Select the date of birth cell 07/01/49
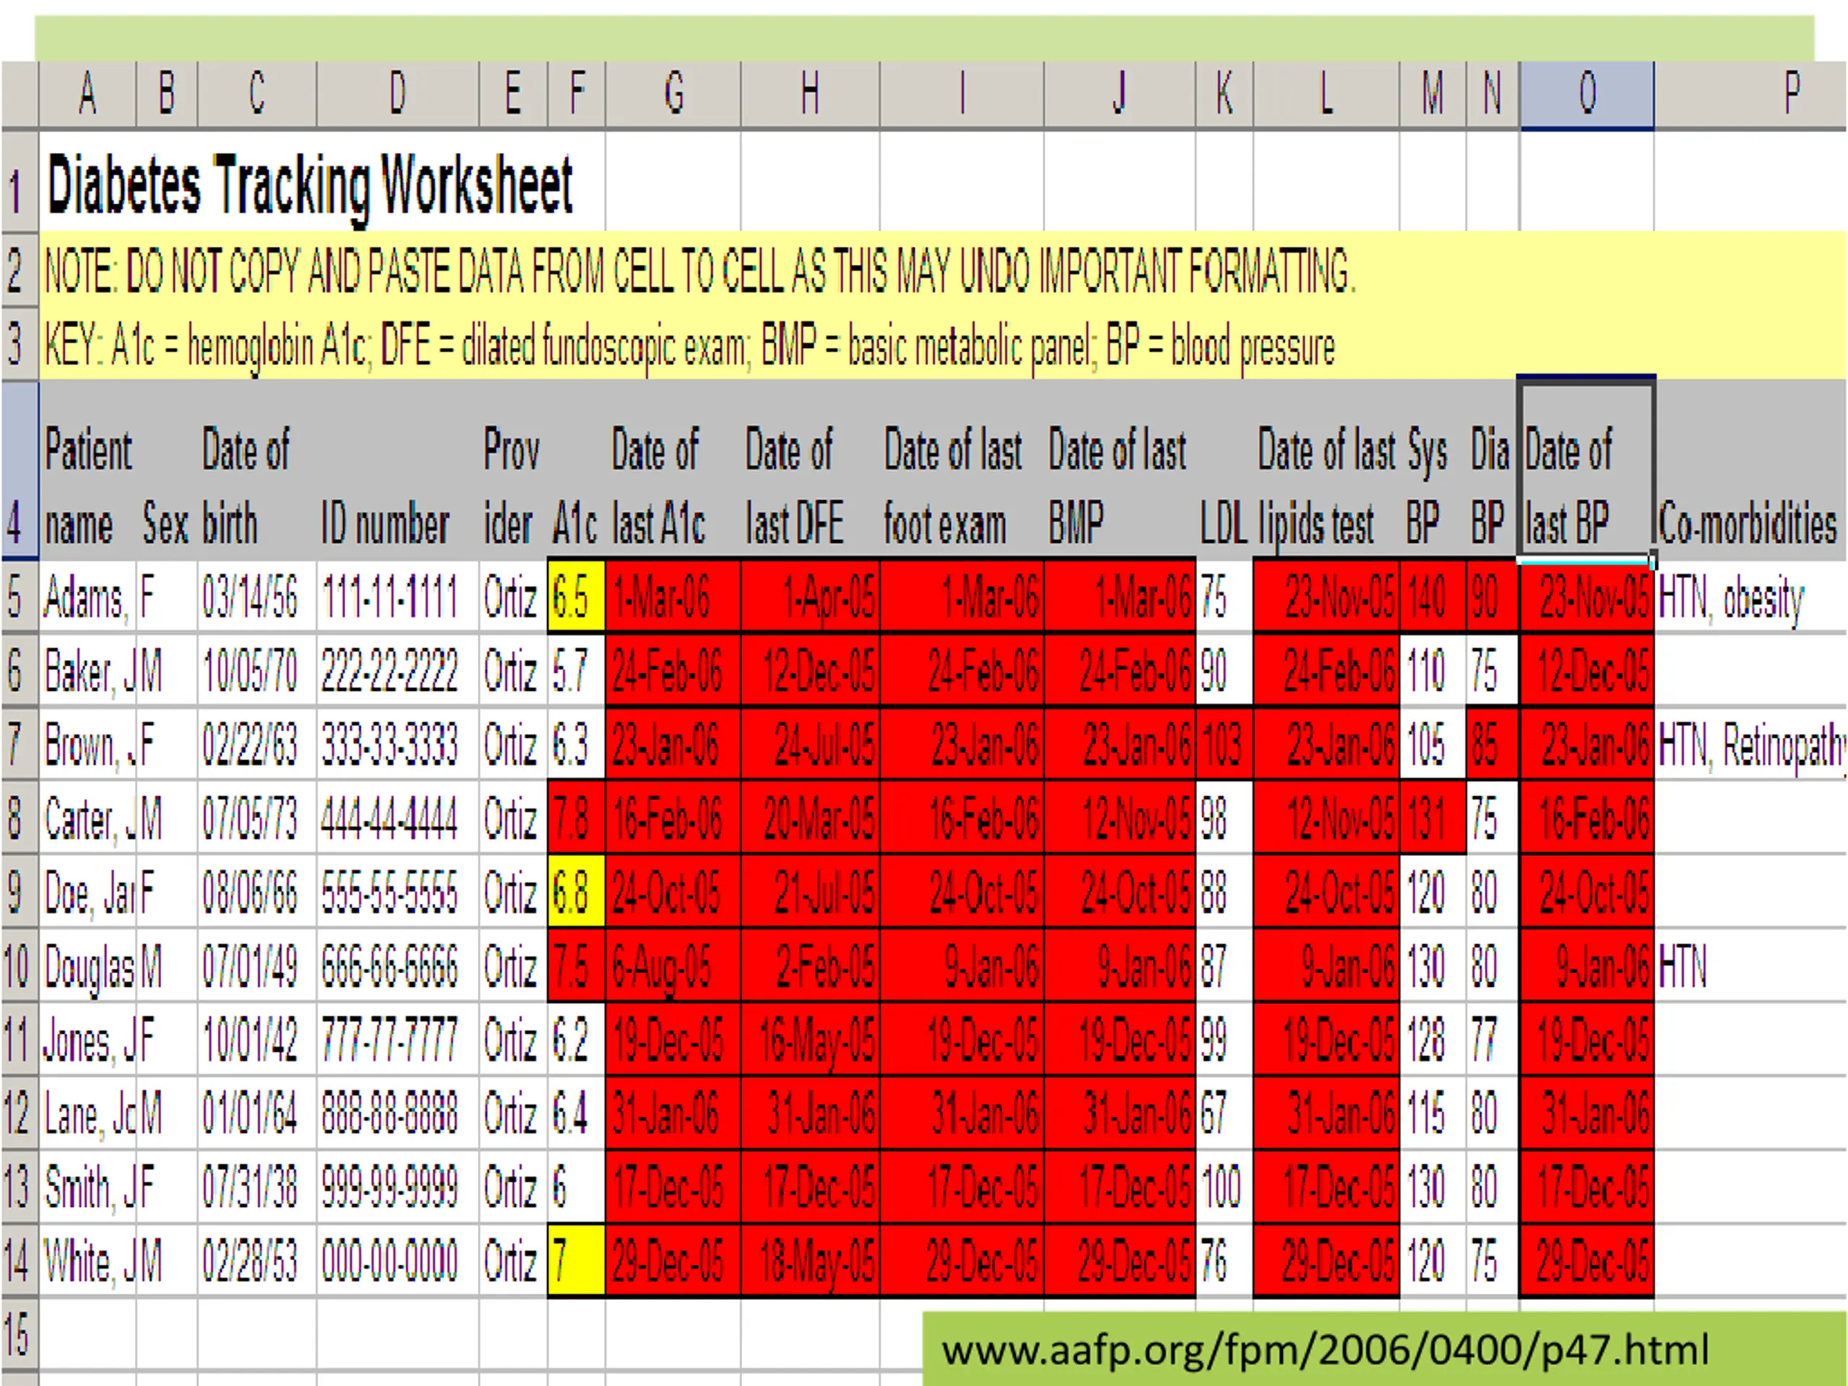The height and width of the screenshot is (1386, 1848). point(257,966)
